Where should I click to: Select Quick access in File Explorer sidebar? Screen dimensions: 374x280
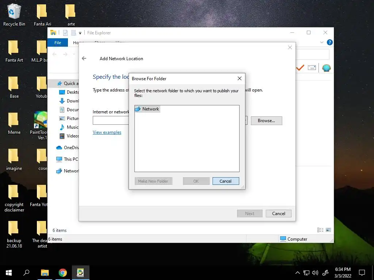click(68, 83)
